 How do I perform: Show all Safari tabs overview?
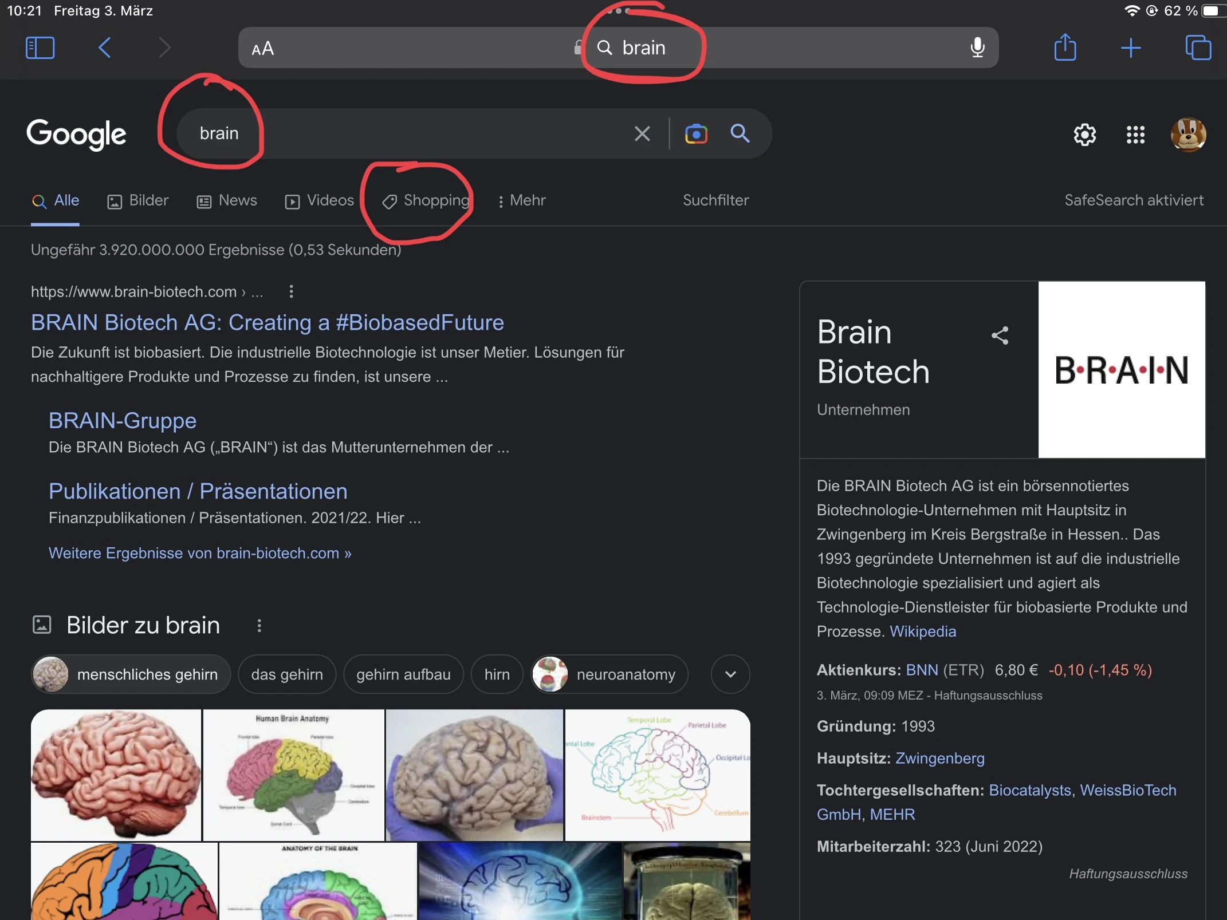(x=1198, y=48)
